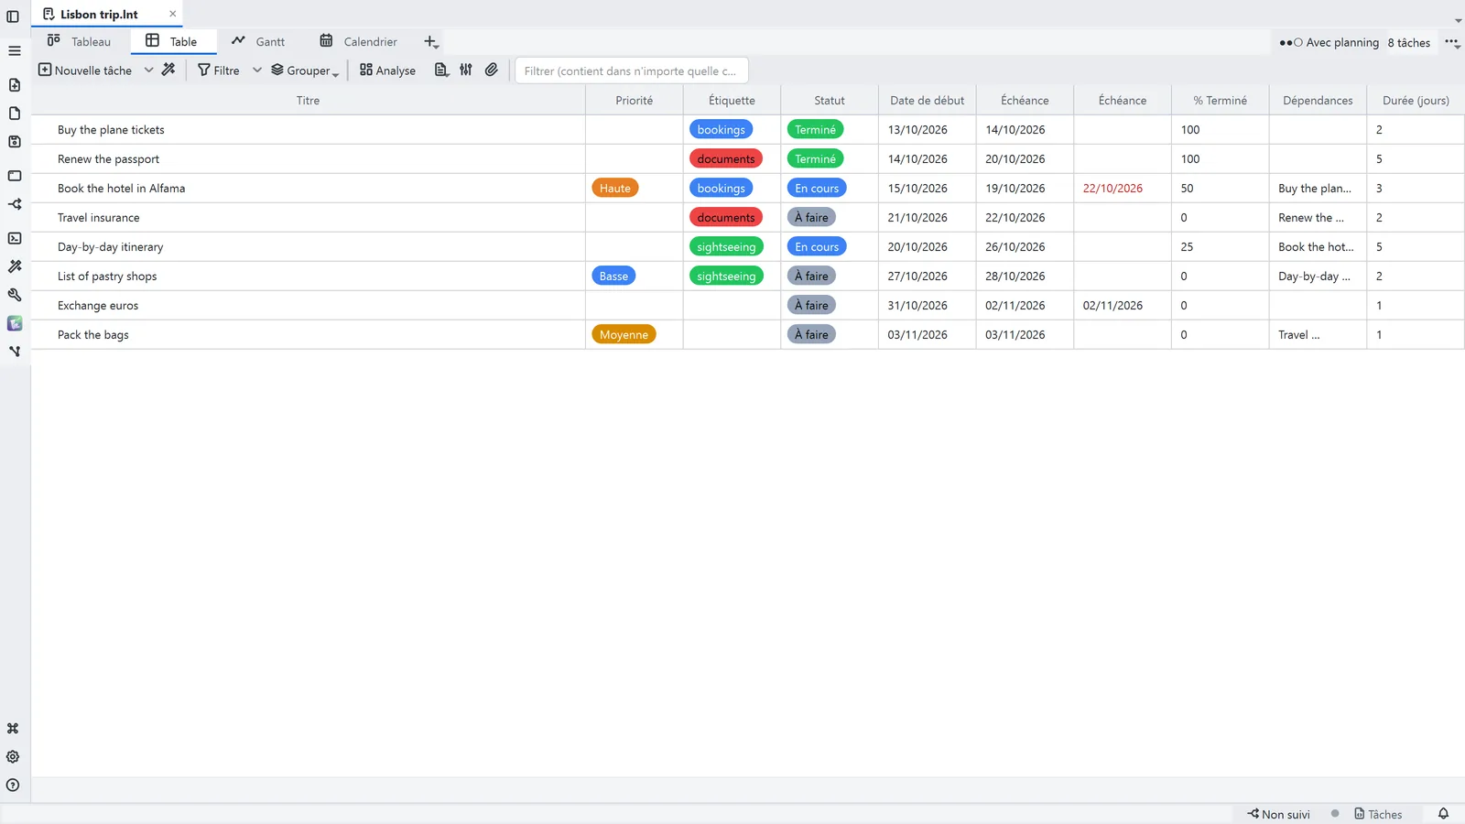The height and width of the screenshot is (824, 1465).
Task: Expand the Nouvelle tâche dropdown arrow
Action: (x=148, y=70)
